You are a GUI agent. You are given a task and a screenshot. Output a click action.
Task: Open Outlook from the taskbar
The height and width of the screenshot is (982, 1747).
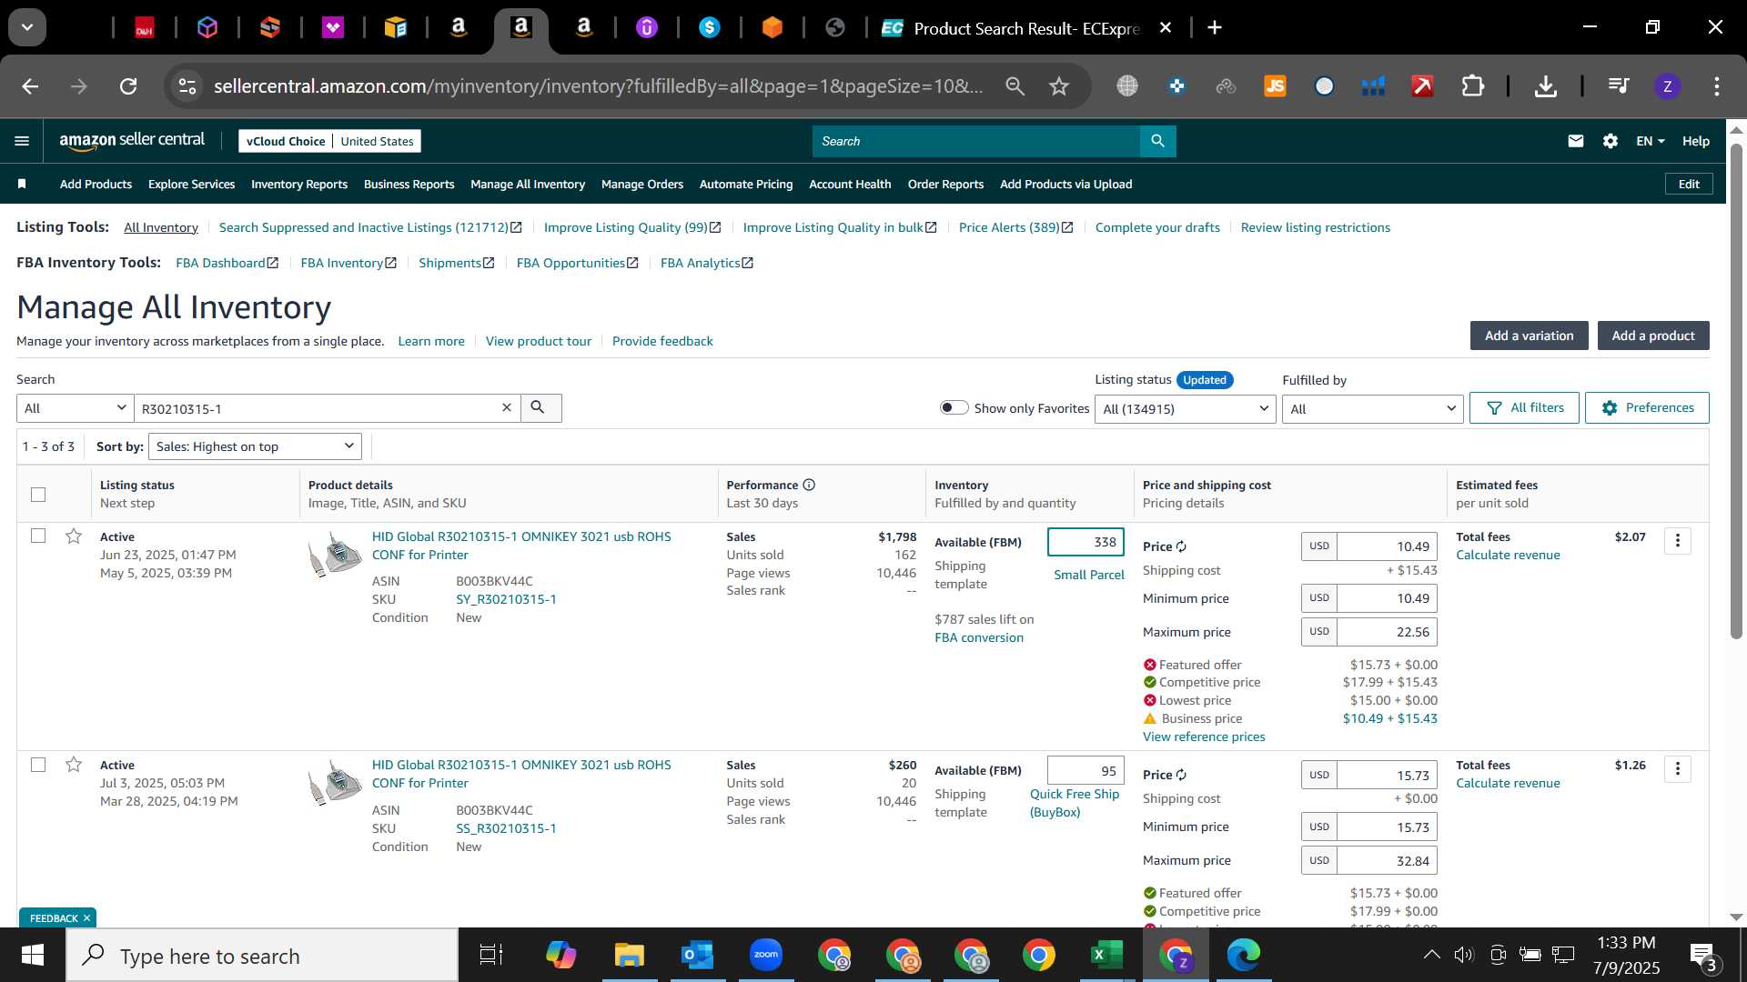pyautogui.click(x=698, y=955)
